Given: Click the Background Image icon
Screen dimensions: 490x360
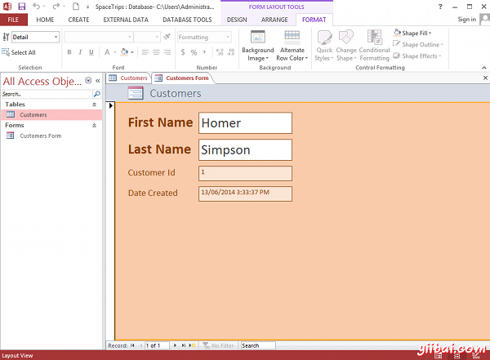Looking at the screenshot, I should 257,38.
